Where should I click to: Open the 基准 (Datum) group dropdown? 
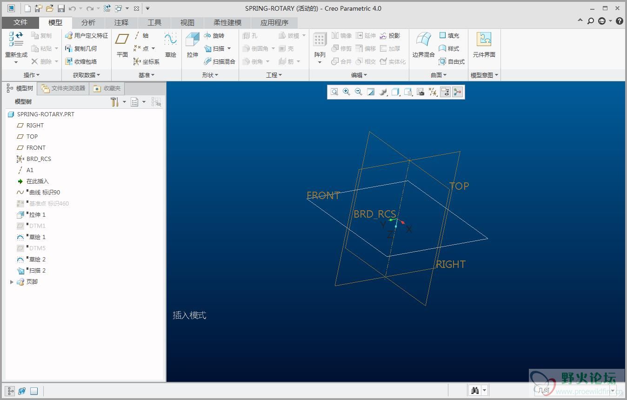[147, 75]
